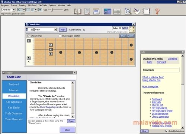Select Scale Generator in the Tools List
186x134 pixels.
14,114
